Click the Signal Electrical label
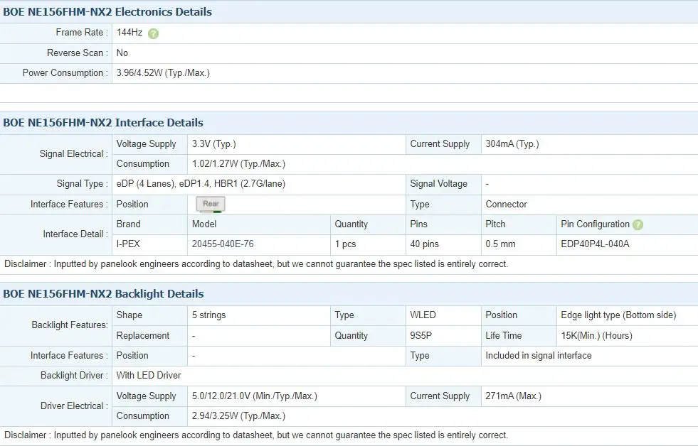The width and height of the screenshot is (698, 446). pyautogui.click(x=74, y=153)
